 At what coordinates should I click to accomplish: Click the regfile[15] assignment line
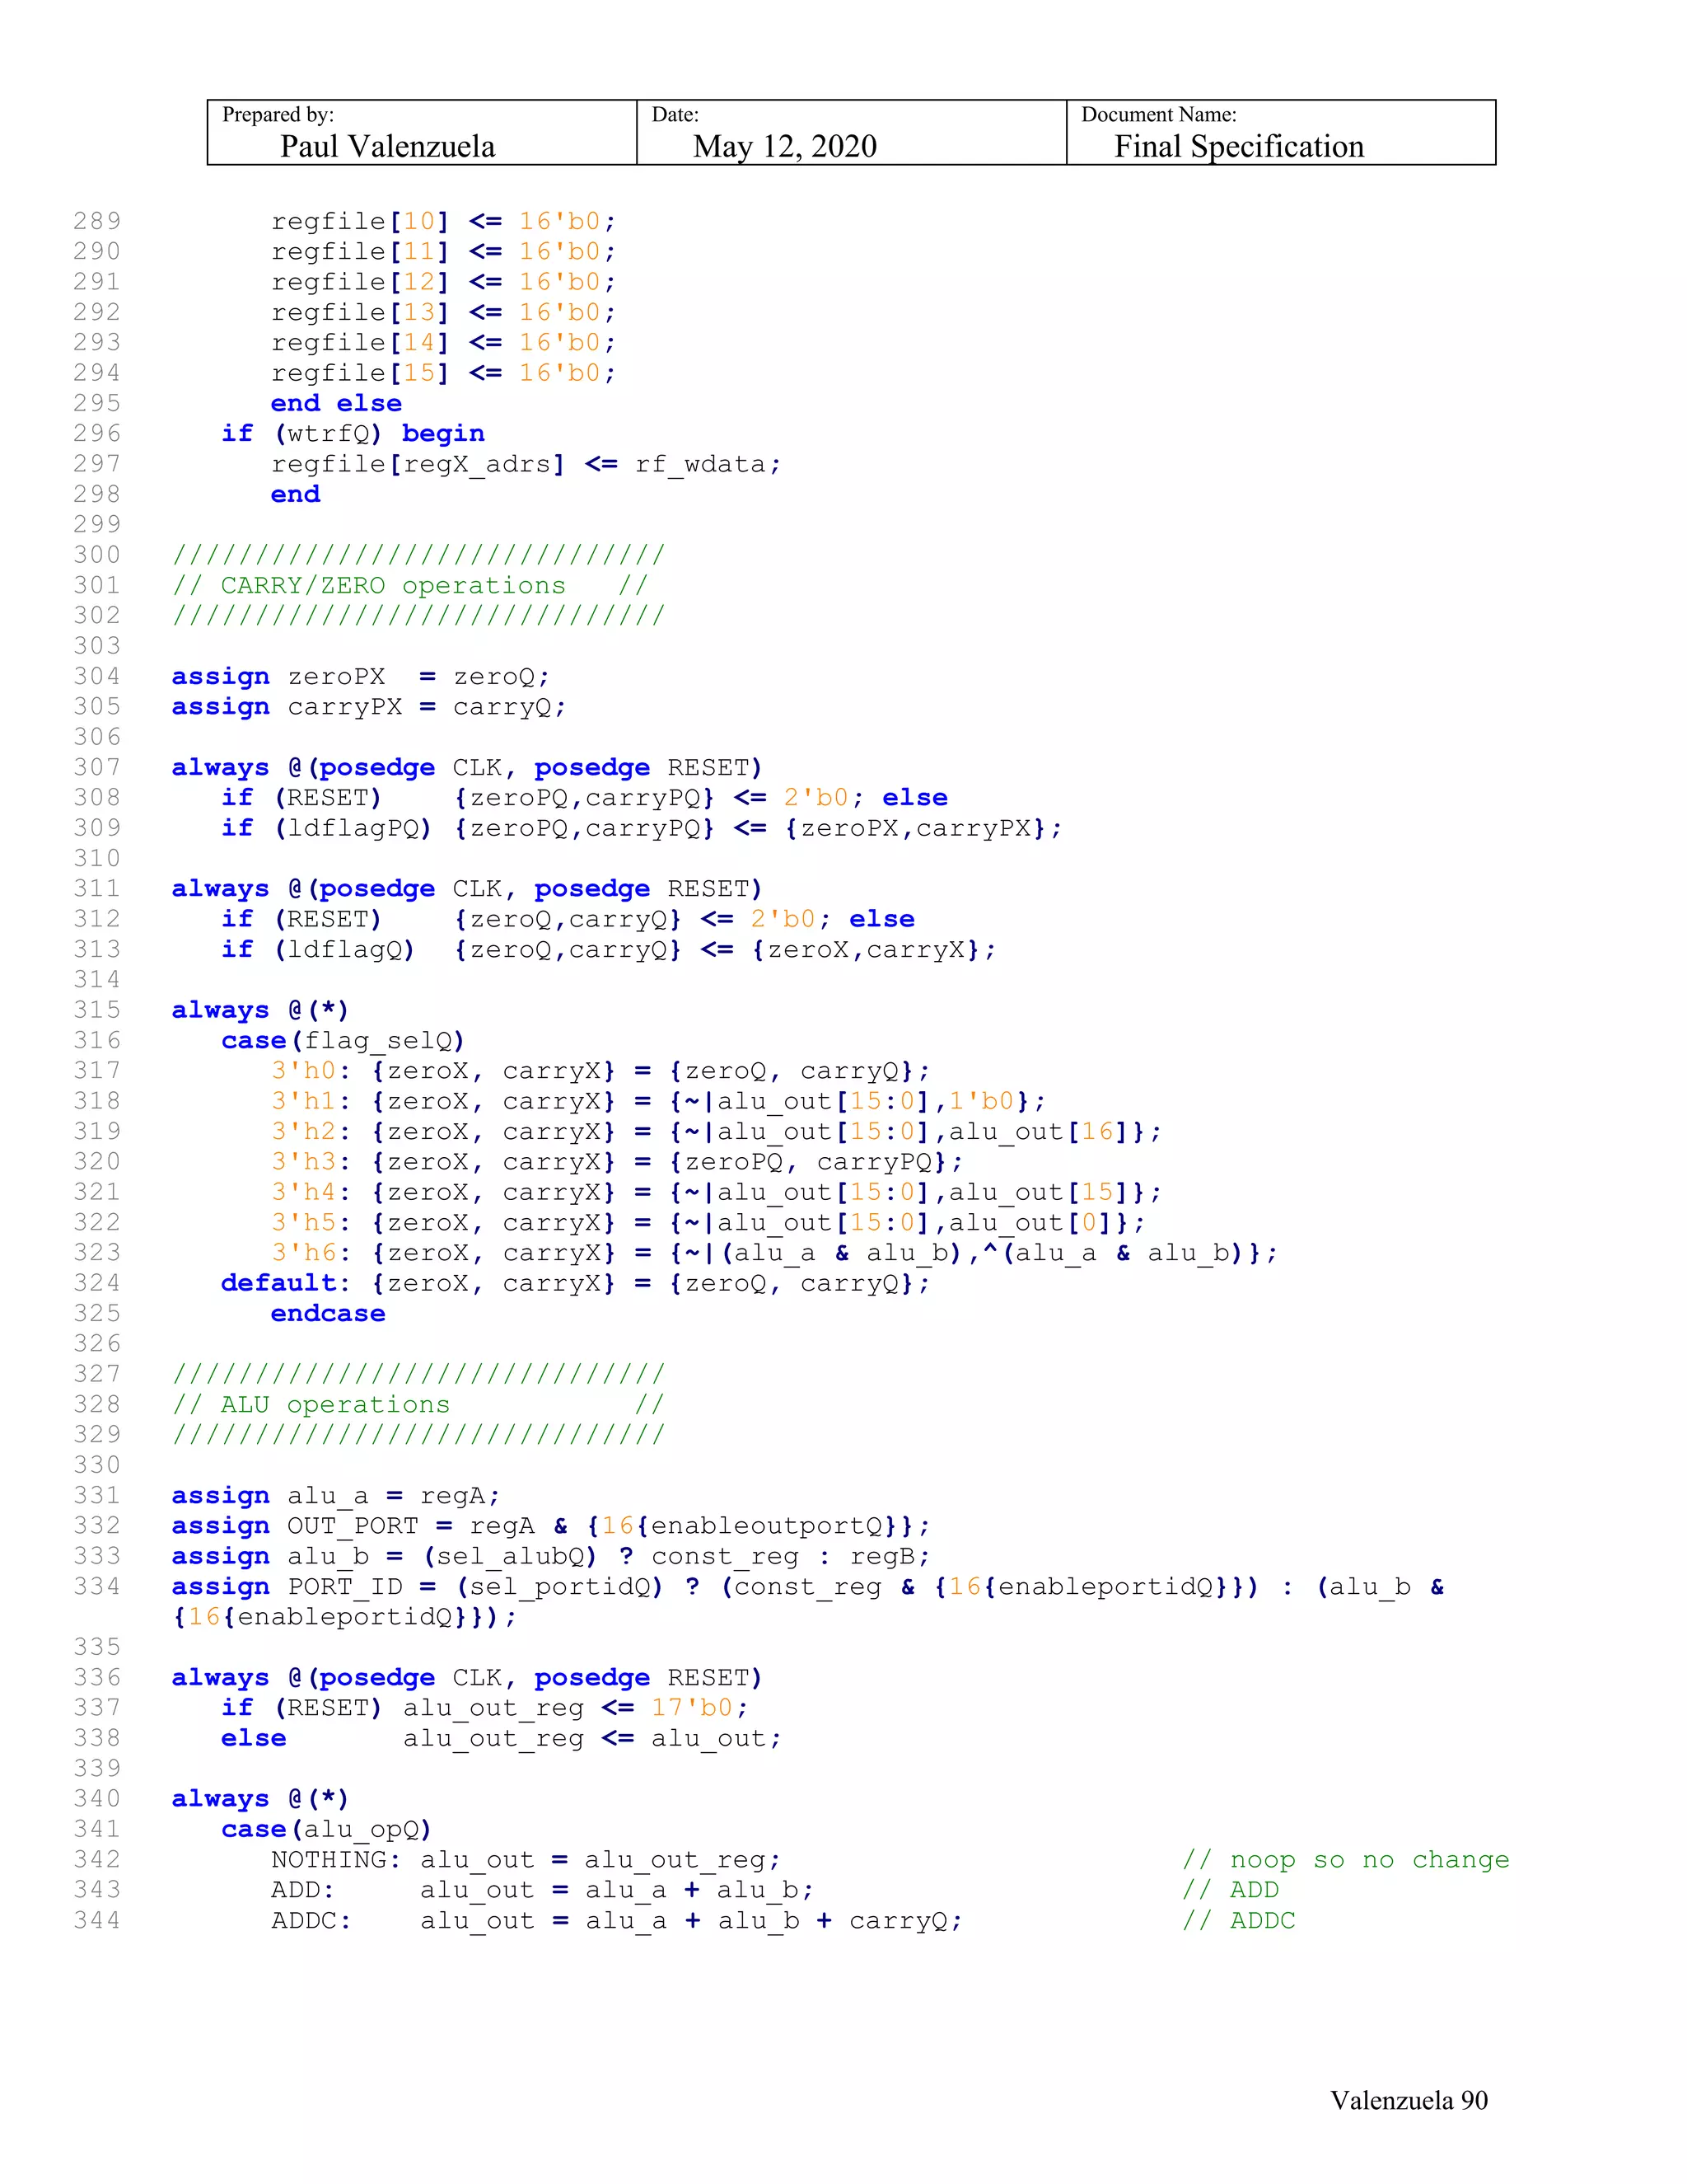point(444,373)
